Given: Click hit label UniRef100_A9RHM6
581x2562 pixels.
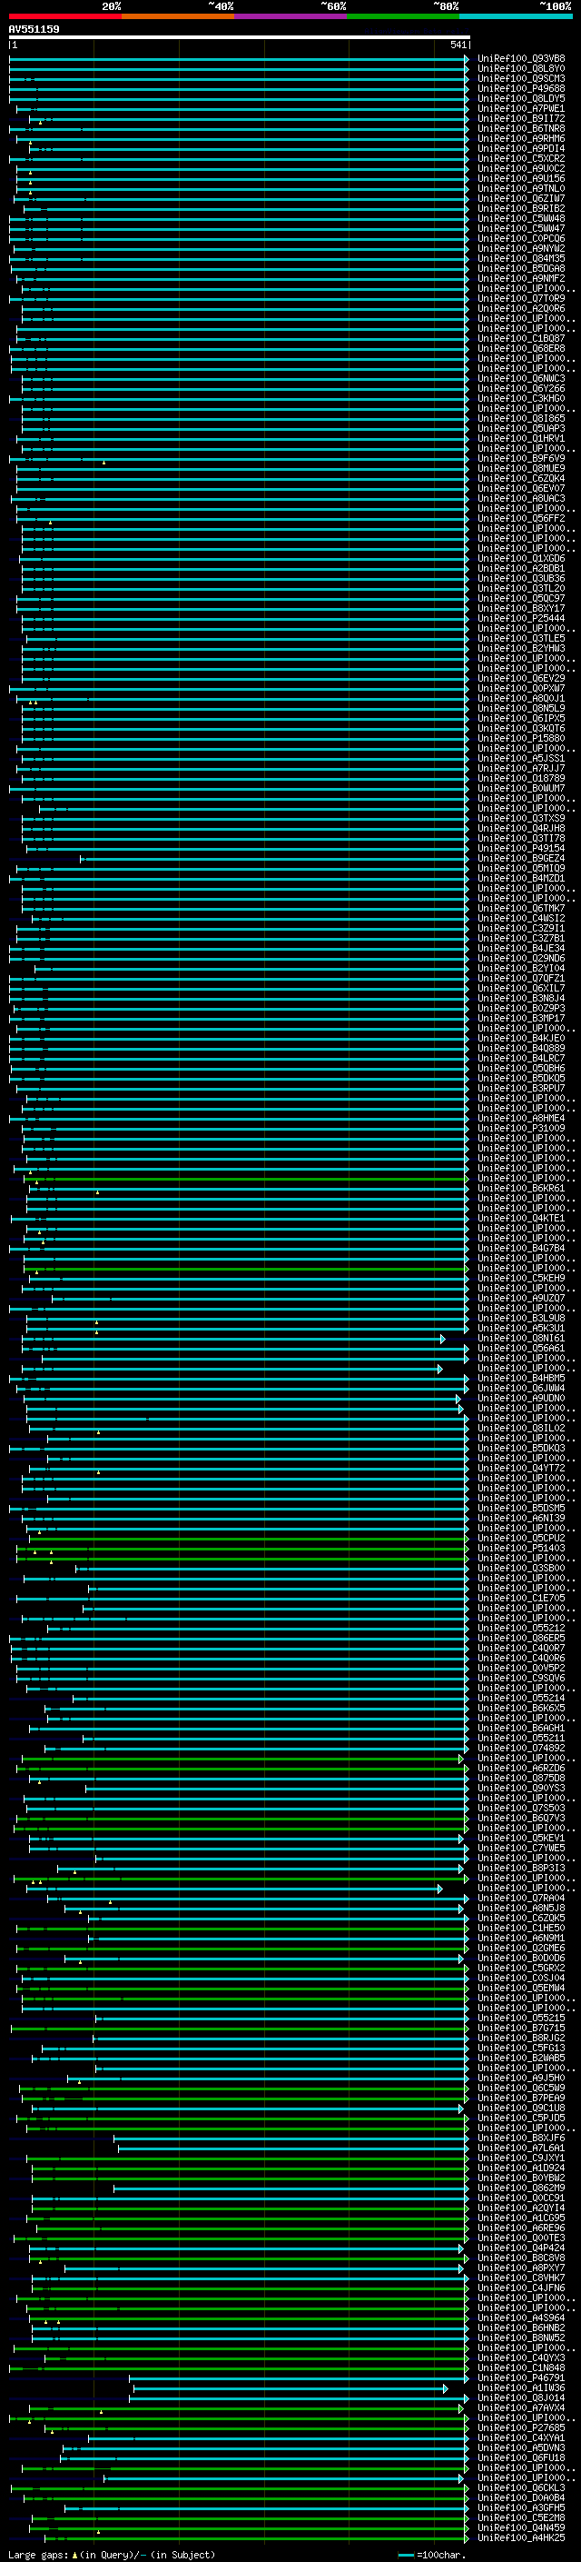Looking at the screenshot, I should [x=521, y=138].
